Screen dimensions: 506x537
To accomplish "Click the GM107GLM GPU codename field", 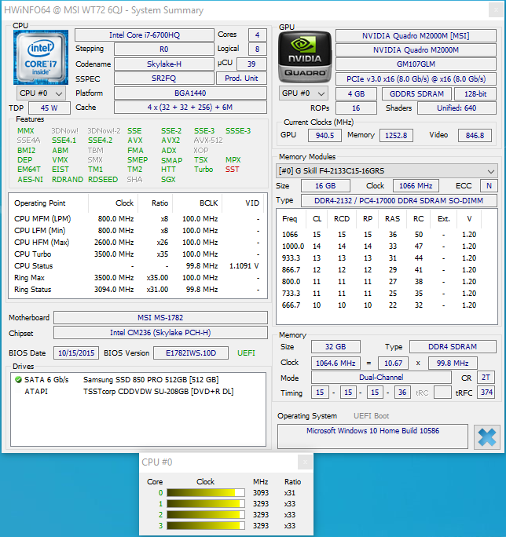I will point(416,64).
